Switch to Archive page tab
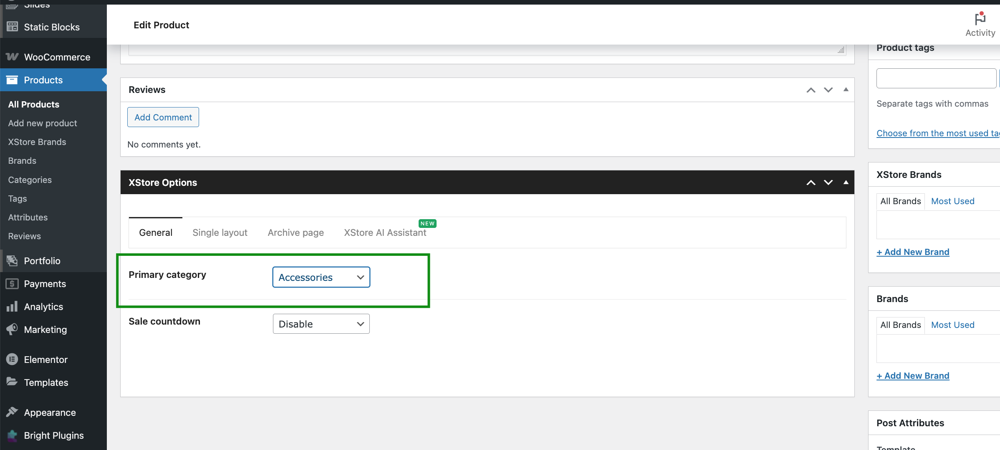 (295, 232)
